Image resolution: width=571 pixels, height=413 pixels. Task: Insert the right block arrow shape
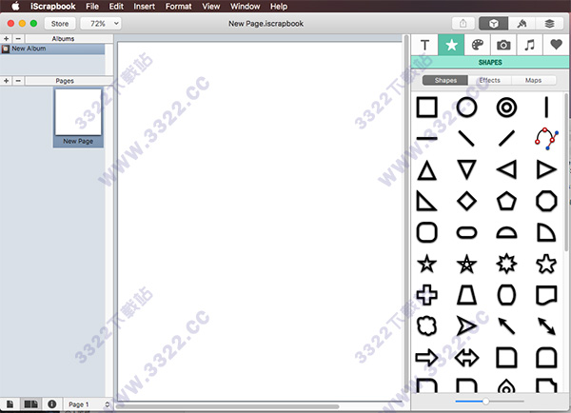[x=426, y=357]
